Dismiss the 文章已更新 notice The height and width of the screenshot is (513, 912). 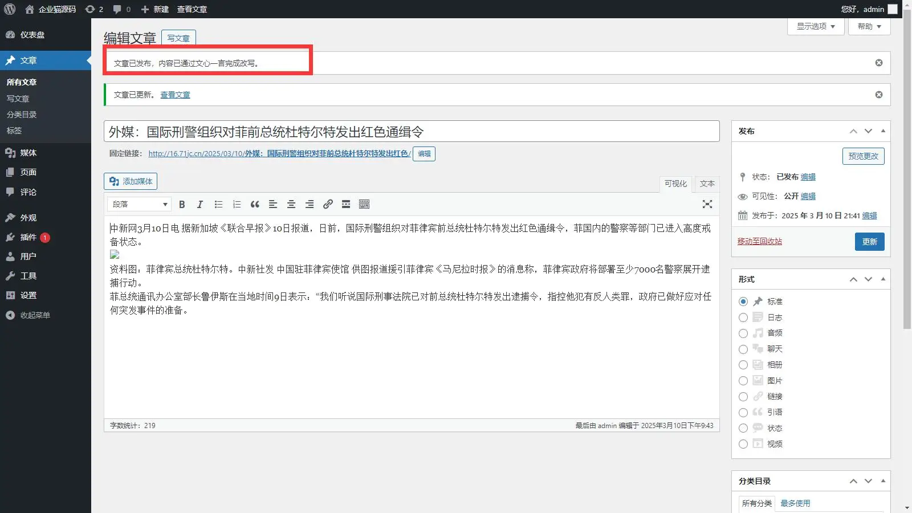tap(878, 95)
